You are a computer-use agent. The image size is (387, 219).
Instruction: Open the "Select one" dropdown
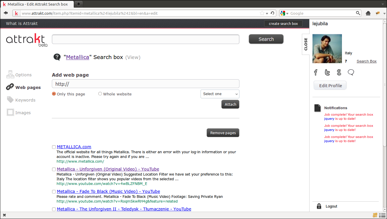220,94
